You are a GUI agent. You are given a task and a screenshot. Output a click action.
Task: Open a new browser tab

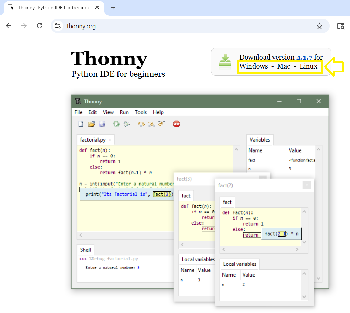click(113, 7)
